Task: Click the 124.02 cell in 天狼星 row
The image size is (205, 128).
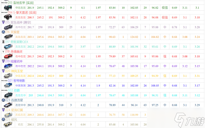Action: click(x=134, y=37)
